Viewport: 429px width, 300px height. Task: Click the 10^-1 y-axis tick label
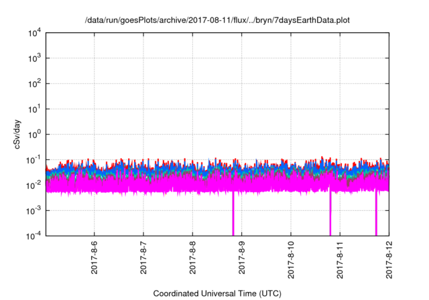coord(34,160)
